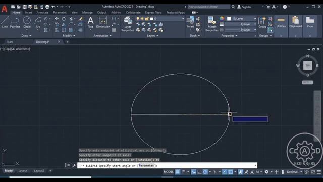Click the Undo arrow

click(53, 7)
